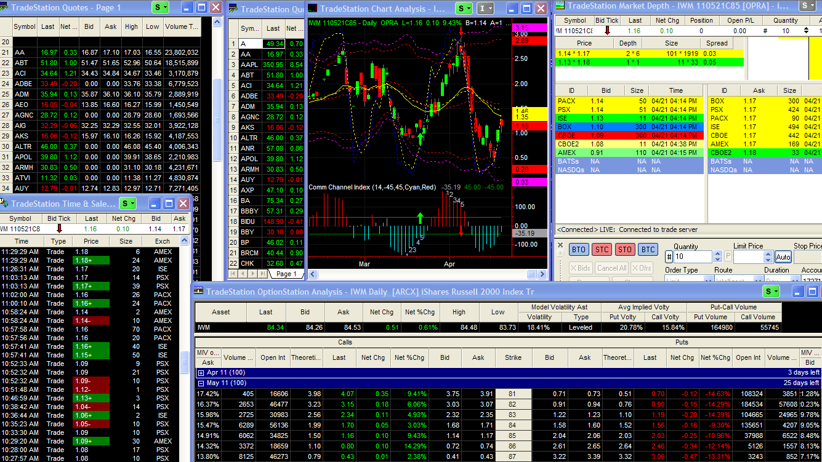
Task: Click the Auto limit price button
Action: pyautogui.click(x=783, y=257)
